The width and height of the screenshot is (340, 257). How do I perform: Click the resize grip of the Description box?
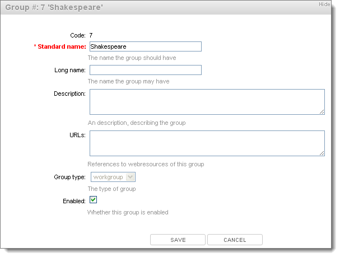[322, 111]
